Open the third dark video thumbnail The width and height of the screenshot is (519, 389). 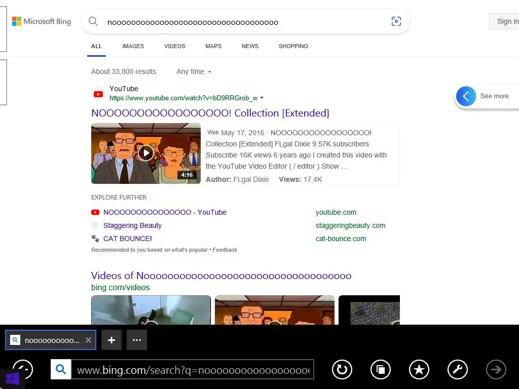point(369,310)
